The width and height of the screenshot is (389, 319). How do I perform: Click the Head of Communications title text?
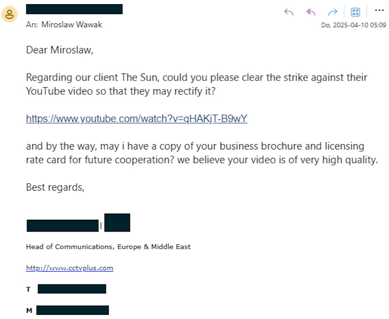[x=108, y=247]
